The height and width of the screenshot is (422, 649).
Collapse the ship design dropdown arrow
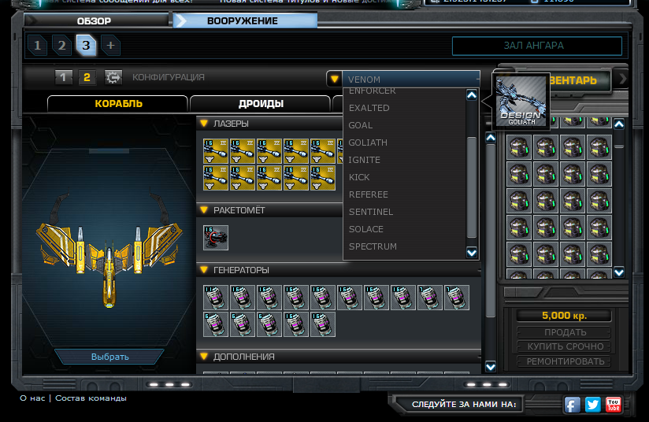(335, 79)
